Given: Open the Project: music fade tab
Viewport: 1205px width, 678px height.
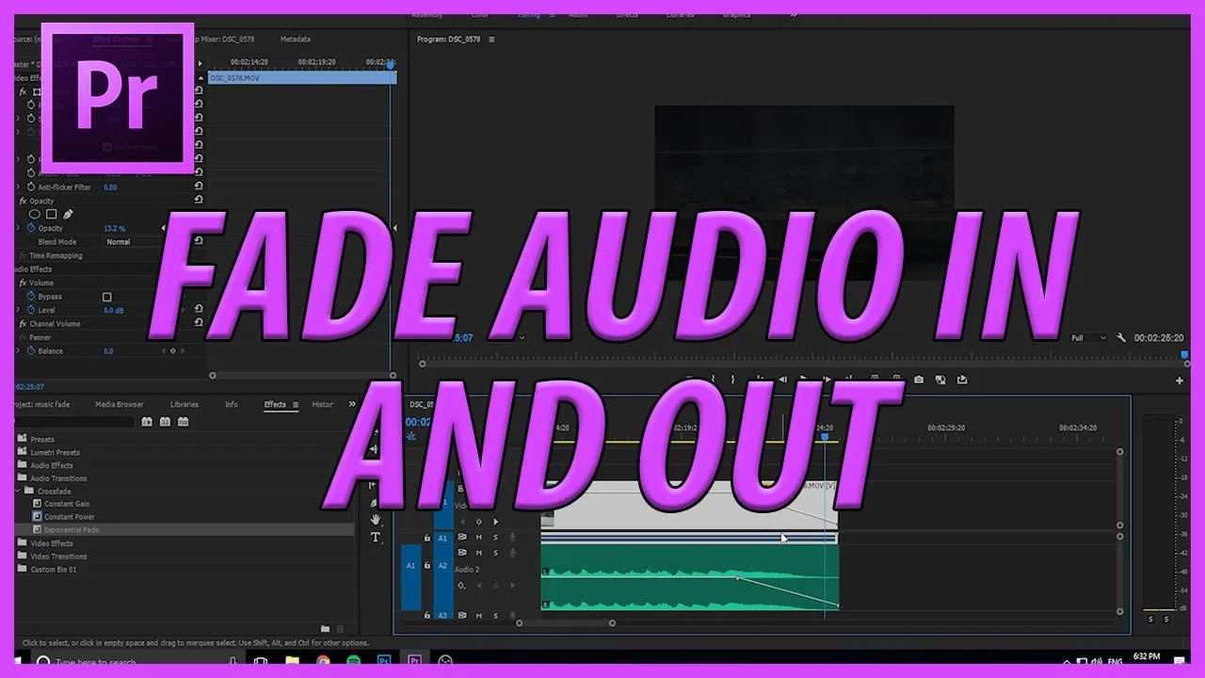Looking at the screenshot, I should coord(41,404).
